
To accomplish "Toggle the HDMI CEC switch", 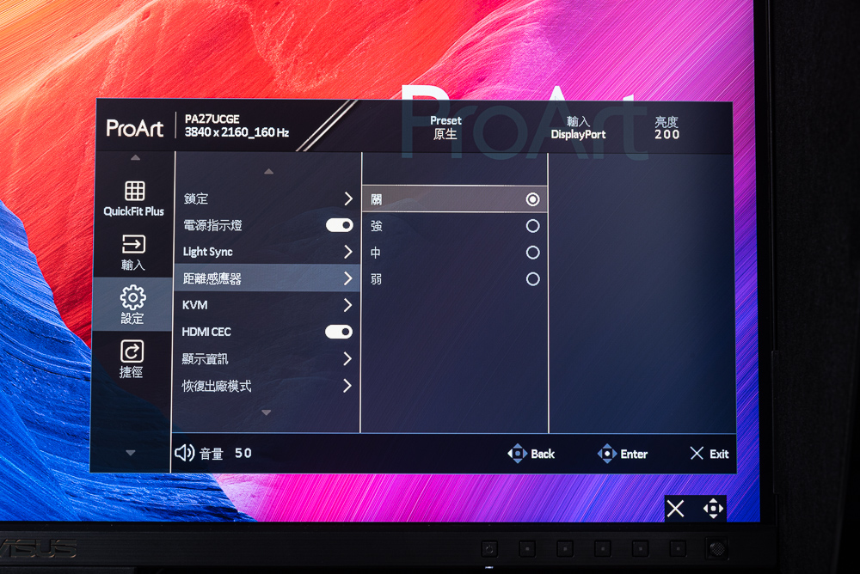I will coord(338,331).
